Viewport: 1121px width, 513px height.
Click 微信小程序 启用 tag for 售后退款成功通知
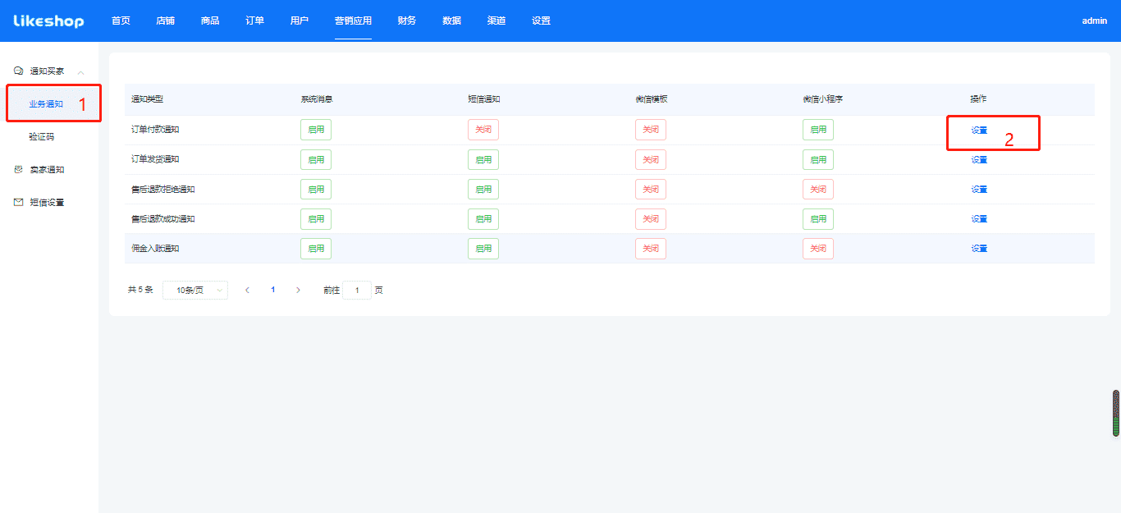[x=818, y=218]
